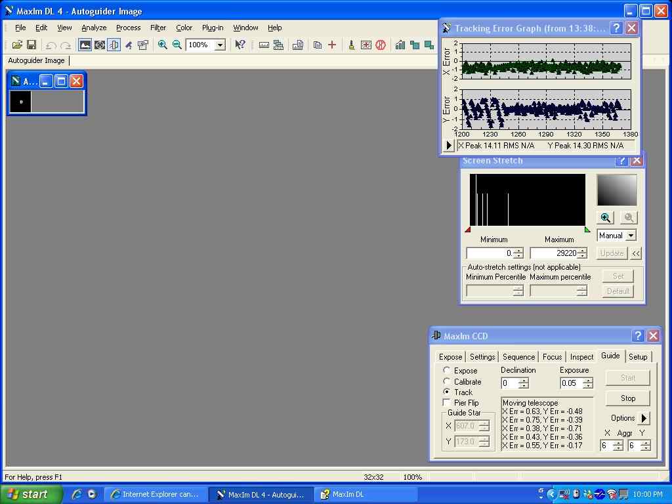
Task: Click the Stop button in MaxIm CCD
Action: (x=628, y=398)
